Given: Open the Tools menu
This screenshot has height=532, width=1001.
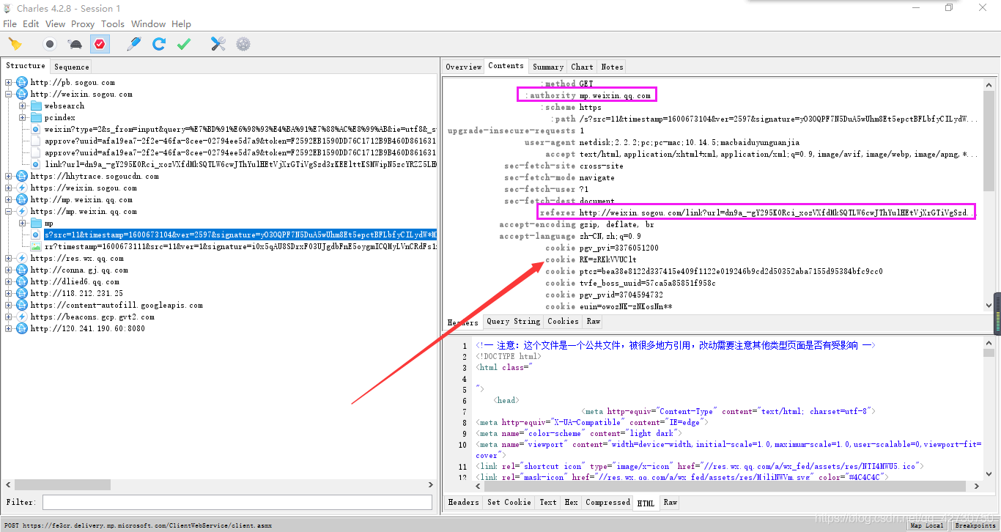Looking at the screenshot, I should tap(113, 23).
